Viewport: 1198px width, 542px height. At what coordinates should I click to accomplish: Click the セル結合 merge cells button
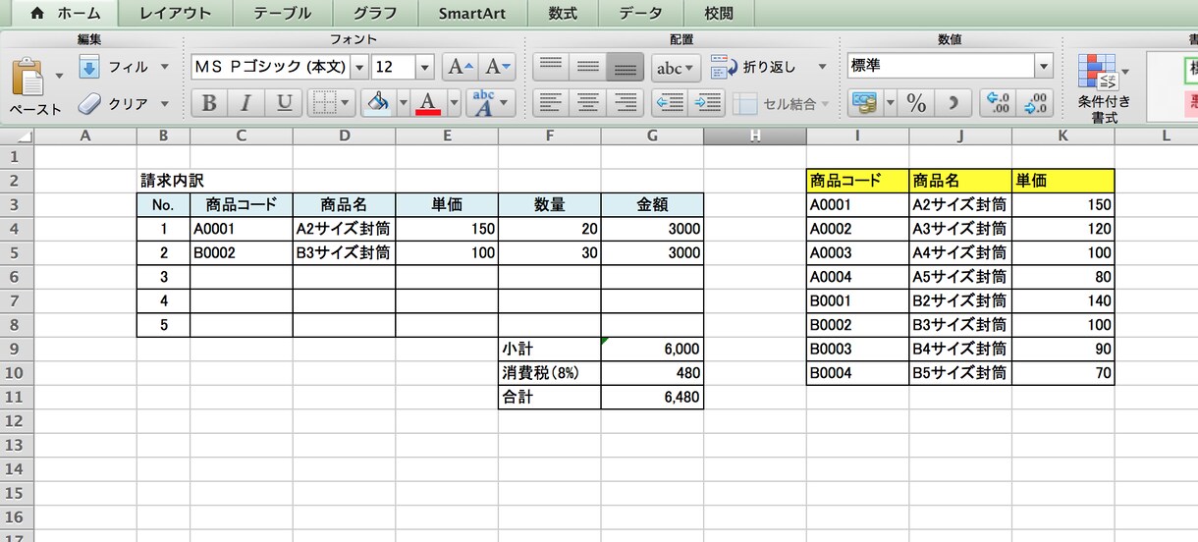click(782, 103)
